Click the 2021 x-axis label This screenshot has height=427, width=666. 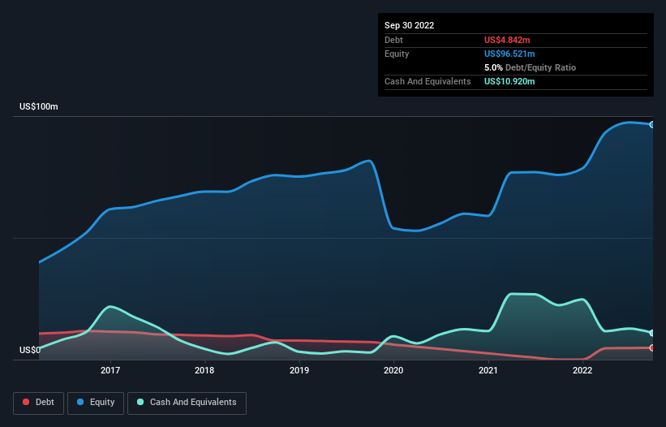tap(488, 370)
